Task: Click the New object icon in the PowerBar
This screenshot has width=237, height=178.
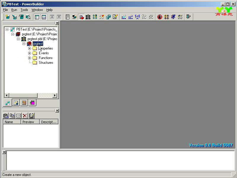Action: coord(8,17)
